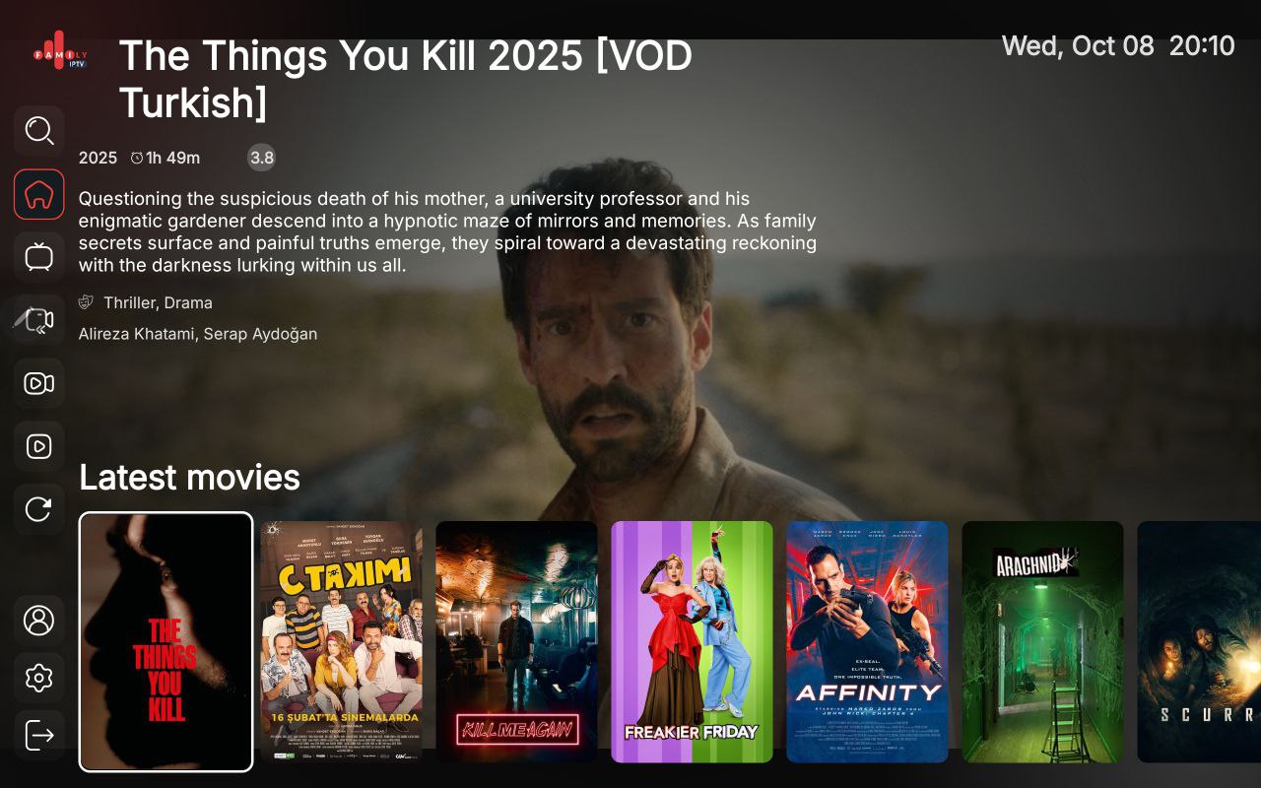Open the search icon in sidebar
The image size is (1261, 788).
39,131
